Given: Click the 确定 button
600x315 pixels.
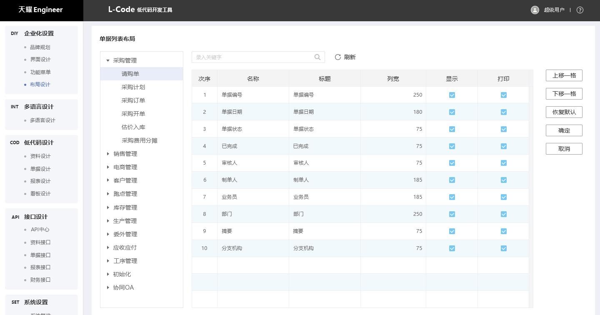Looking at the screenshot, I should coord(564,130).
